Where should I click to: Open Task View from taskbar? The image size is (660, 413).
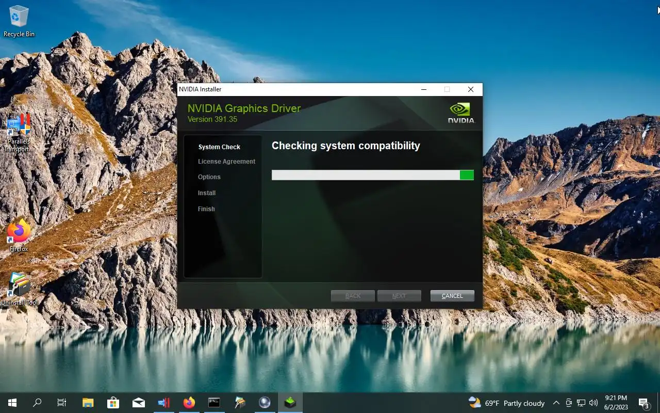62,403
